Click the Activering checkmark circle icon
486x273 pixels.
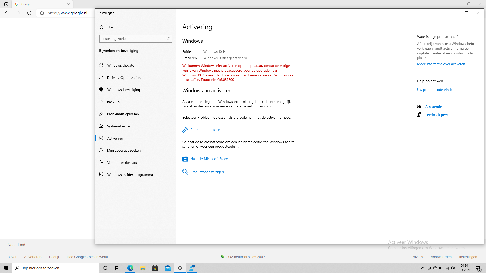[x=101, y=138]
